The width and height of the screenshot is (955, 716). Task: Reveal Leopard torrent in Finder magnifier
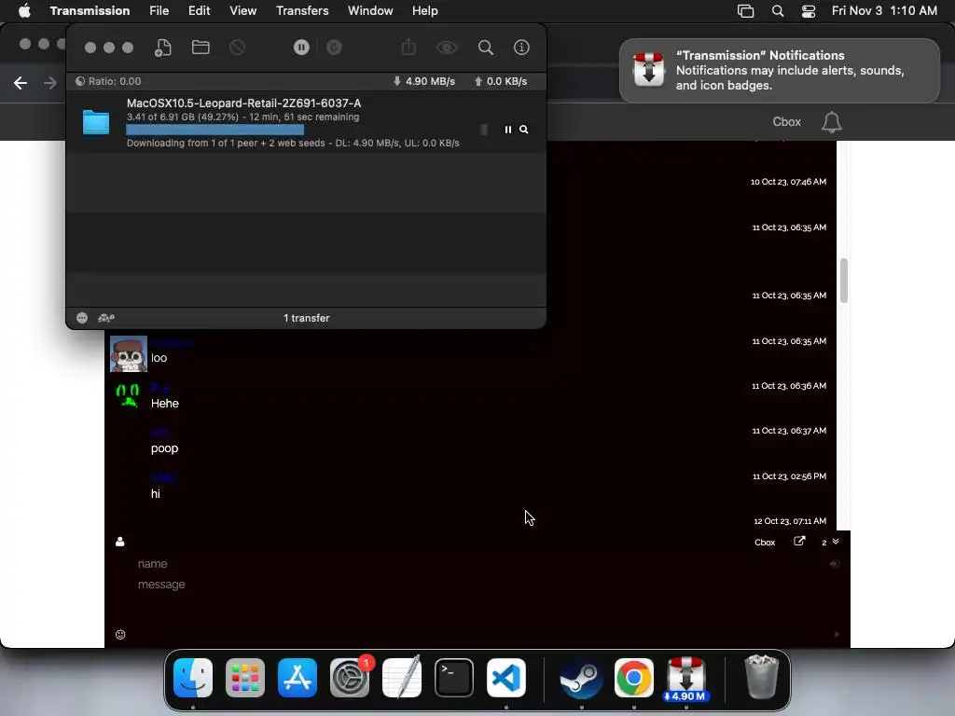point(524,130)
